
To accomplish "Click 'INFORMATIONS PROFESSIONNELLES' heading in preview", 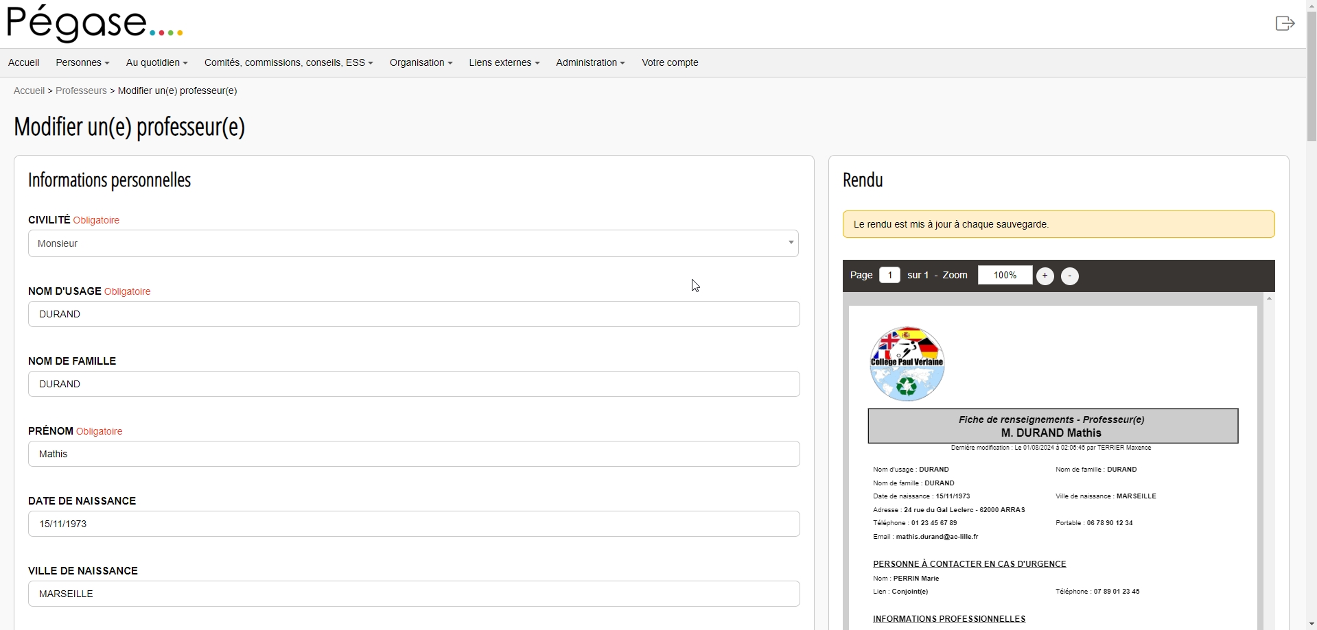I will pos(949,619).
